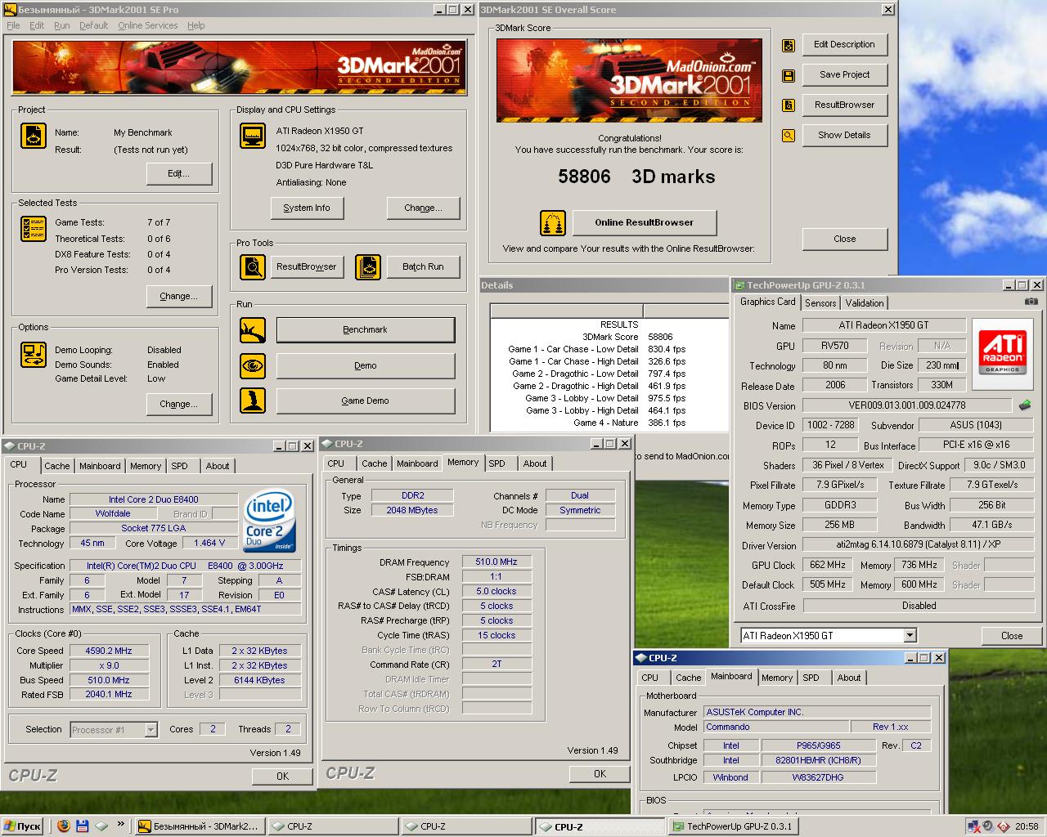Viewport: 1047px width, 837px height.
Task: Click the Firefox quick launch icon
Action: [64, 826]
